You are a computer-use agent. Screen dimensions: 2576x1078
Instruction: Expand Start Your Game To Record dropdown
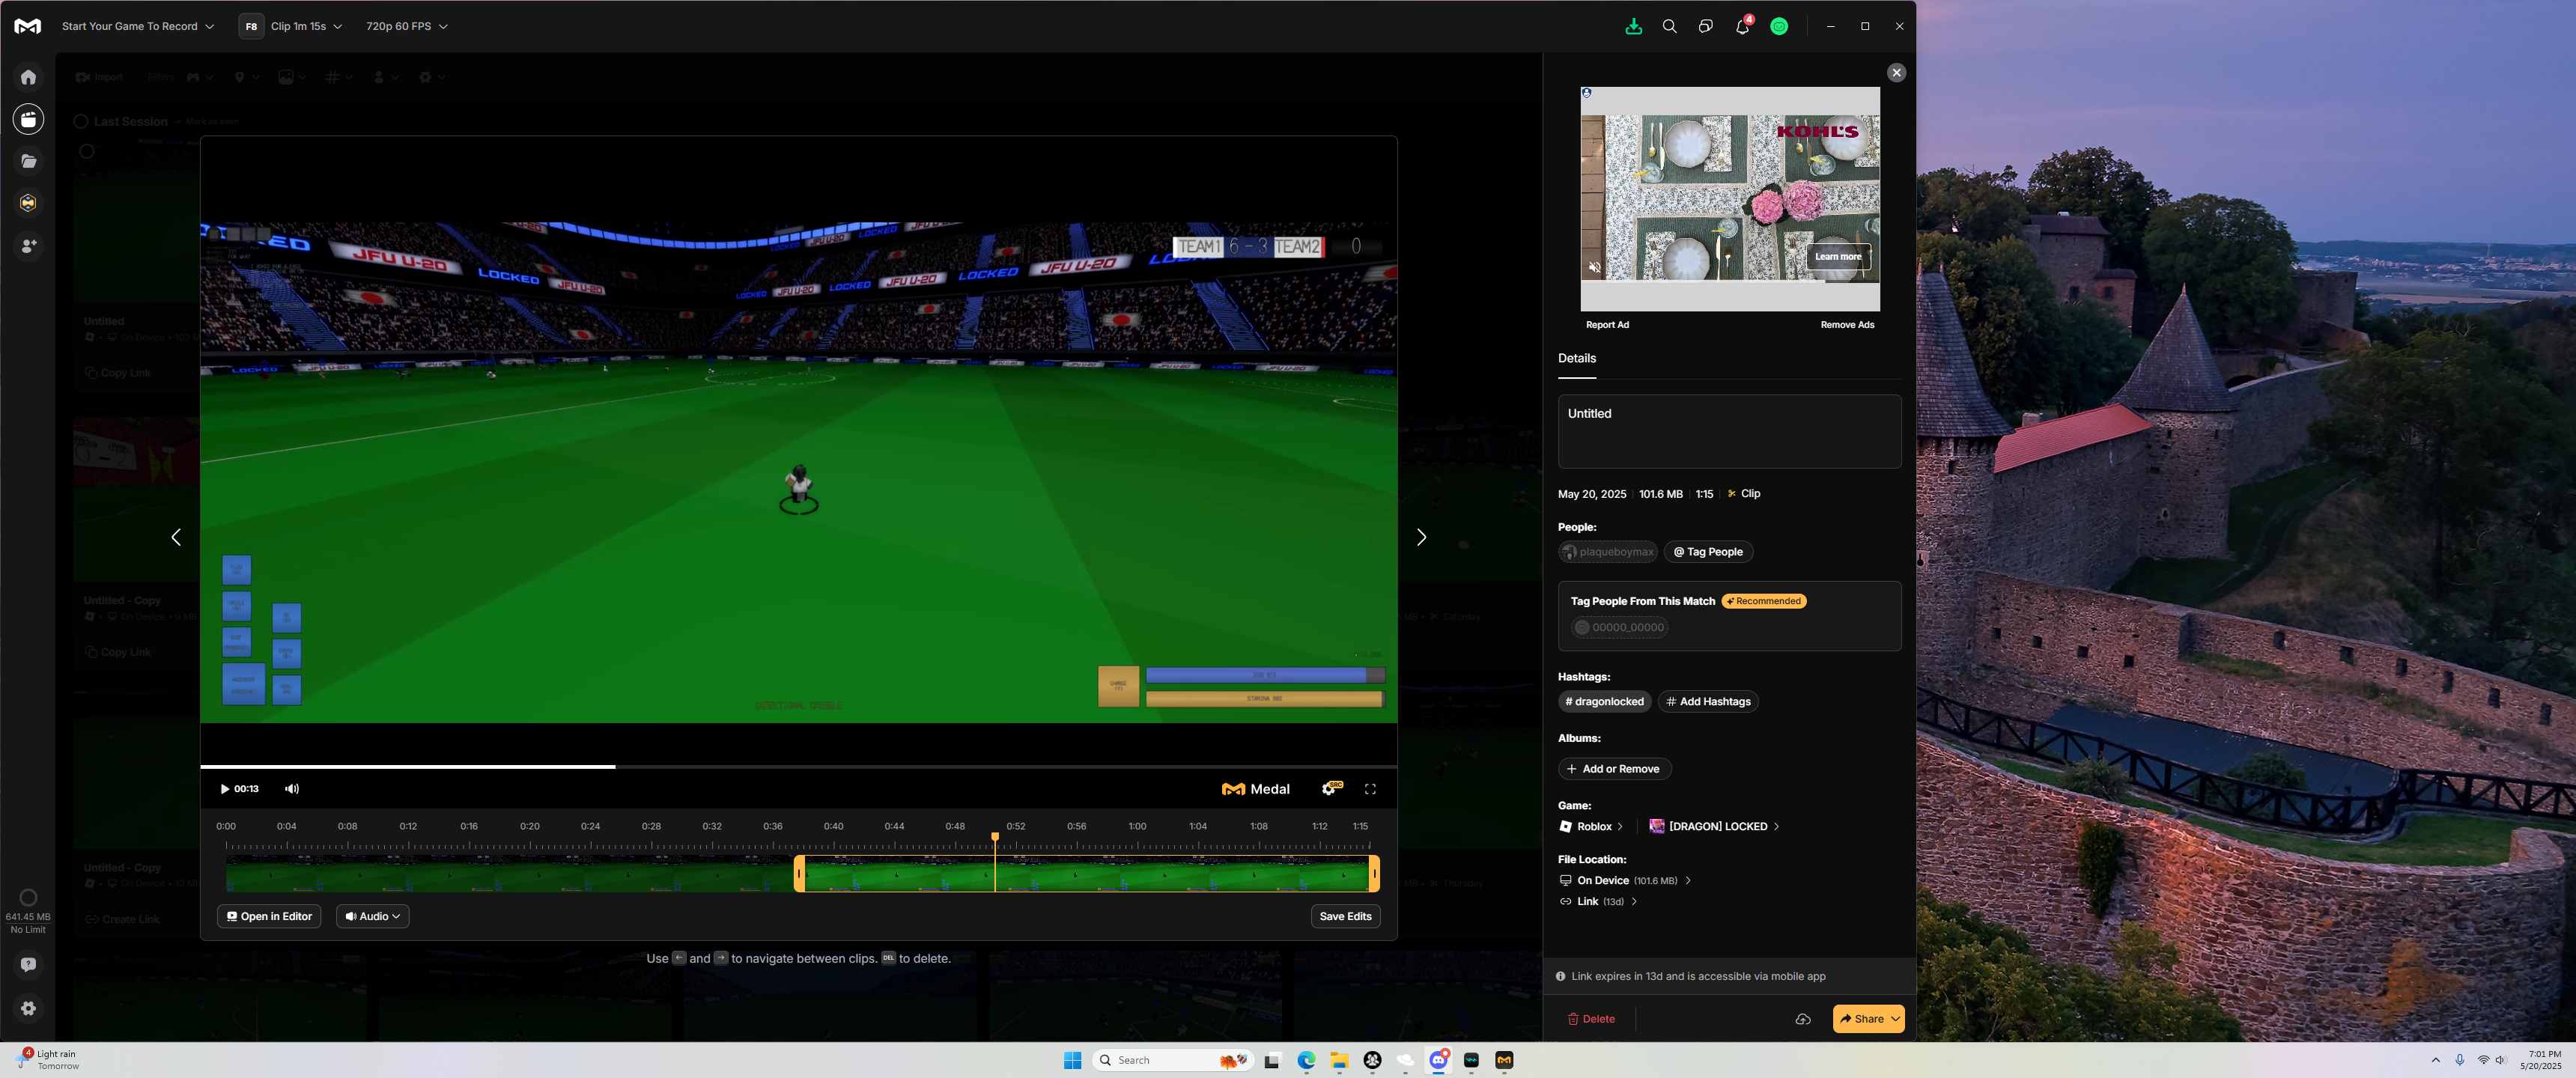[138, 27]
